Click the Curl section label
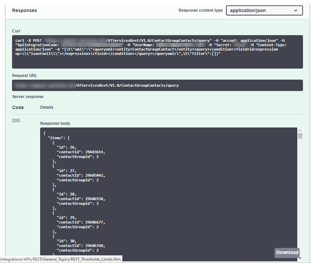The width and height of the screenshot is (312, 263). click(x=16, y=31)
